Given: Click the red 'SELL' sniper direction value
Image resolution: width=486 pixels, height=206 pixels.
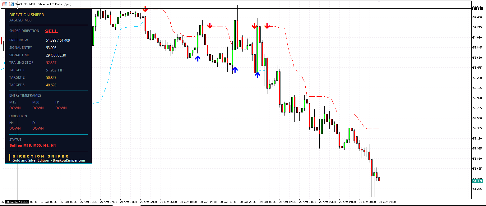Looking at the screenshot, I should [x=51, y=31].
